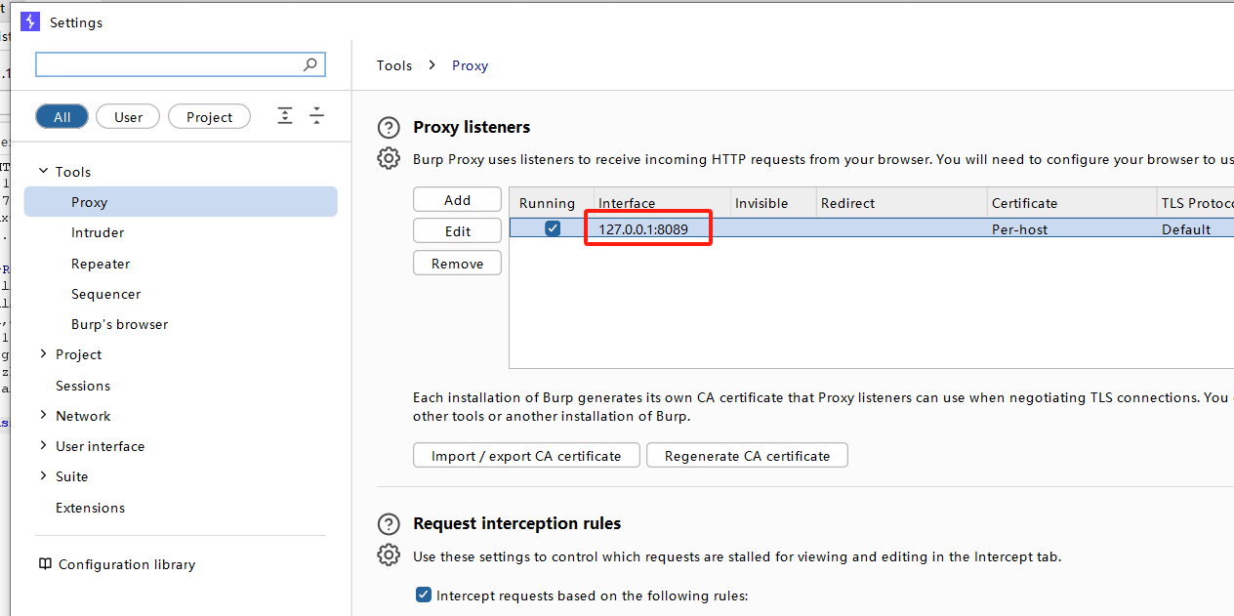
Task: Click the Proxy breadcrumb
Action: (470, 65)
